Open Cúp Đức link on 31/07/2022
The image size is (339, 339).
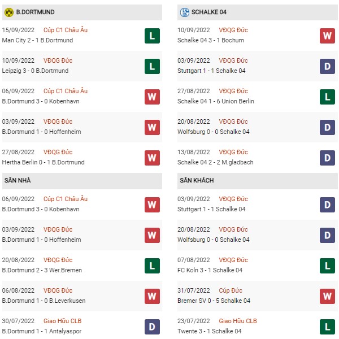pyautogui.click(x=231, y=290)
